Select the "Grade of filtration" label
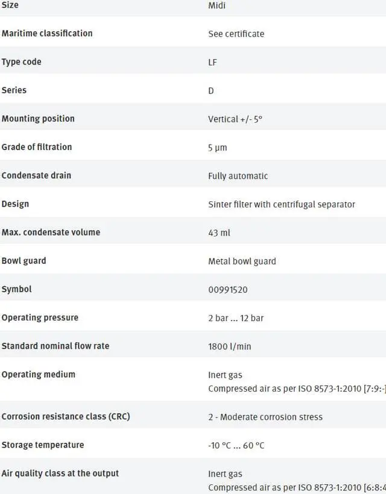Viewport: 386px width, 494px height. click(37, 147)
